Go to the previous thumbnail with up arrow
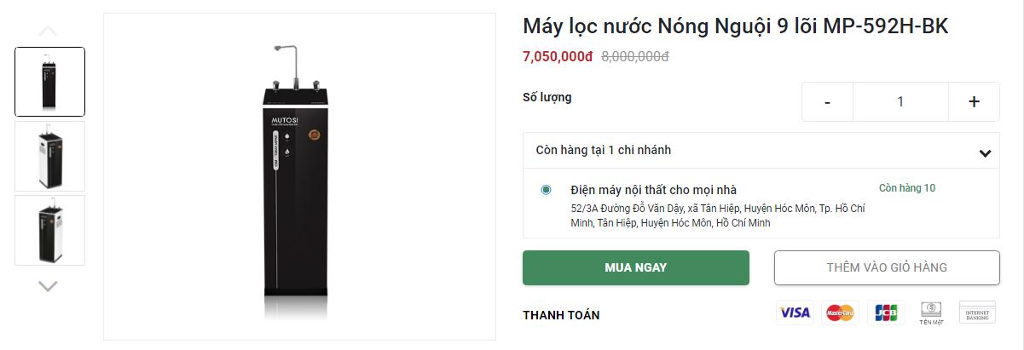 [49, 32]
